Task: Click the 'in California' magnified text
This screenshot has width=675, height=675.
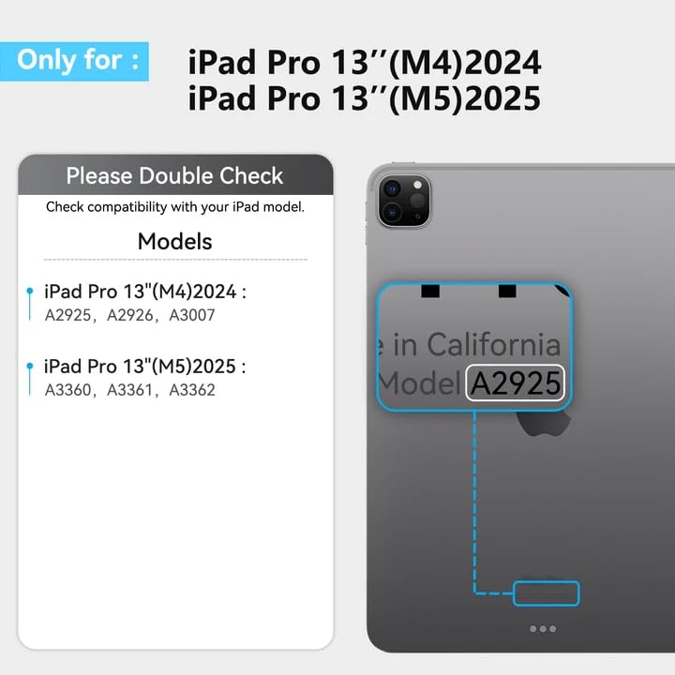Action: pyautogui.click(x=477, y=344)
